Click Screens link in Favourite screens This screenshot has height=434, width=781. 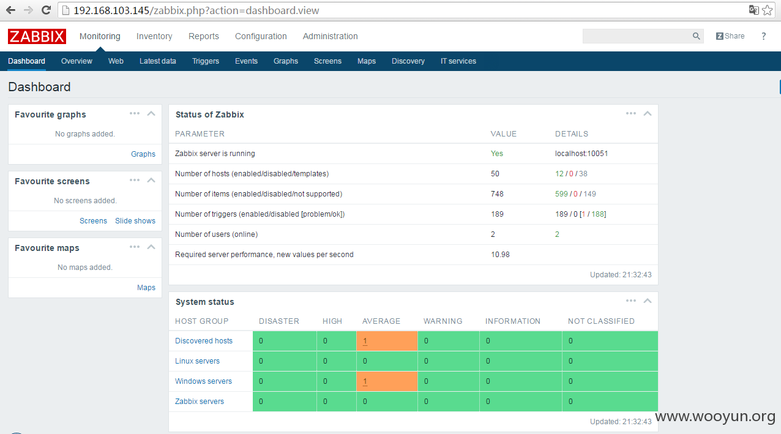pyautogui.click(x=93, y=221)
